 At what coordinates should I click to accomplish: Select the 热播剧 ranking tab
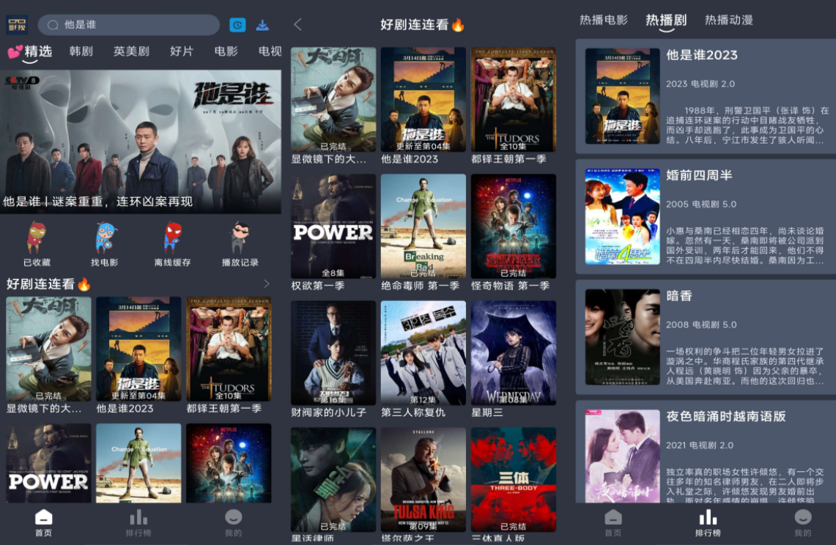666,21
